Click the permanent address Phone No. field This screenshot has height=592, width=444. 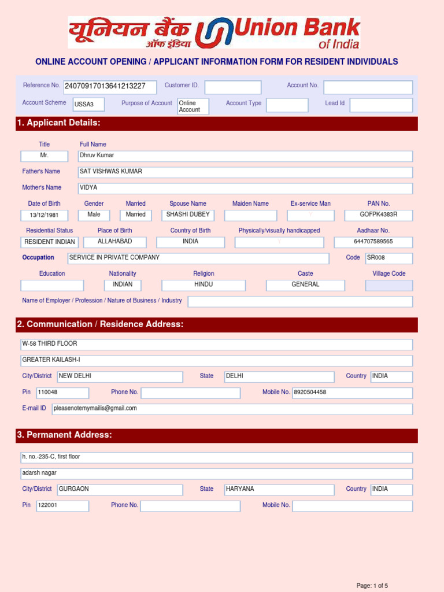coord(191,506)
